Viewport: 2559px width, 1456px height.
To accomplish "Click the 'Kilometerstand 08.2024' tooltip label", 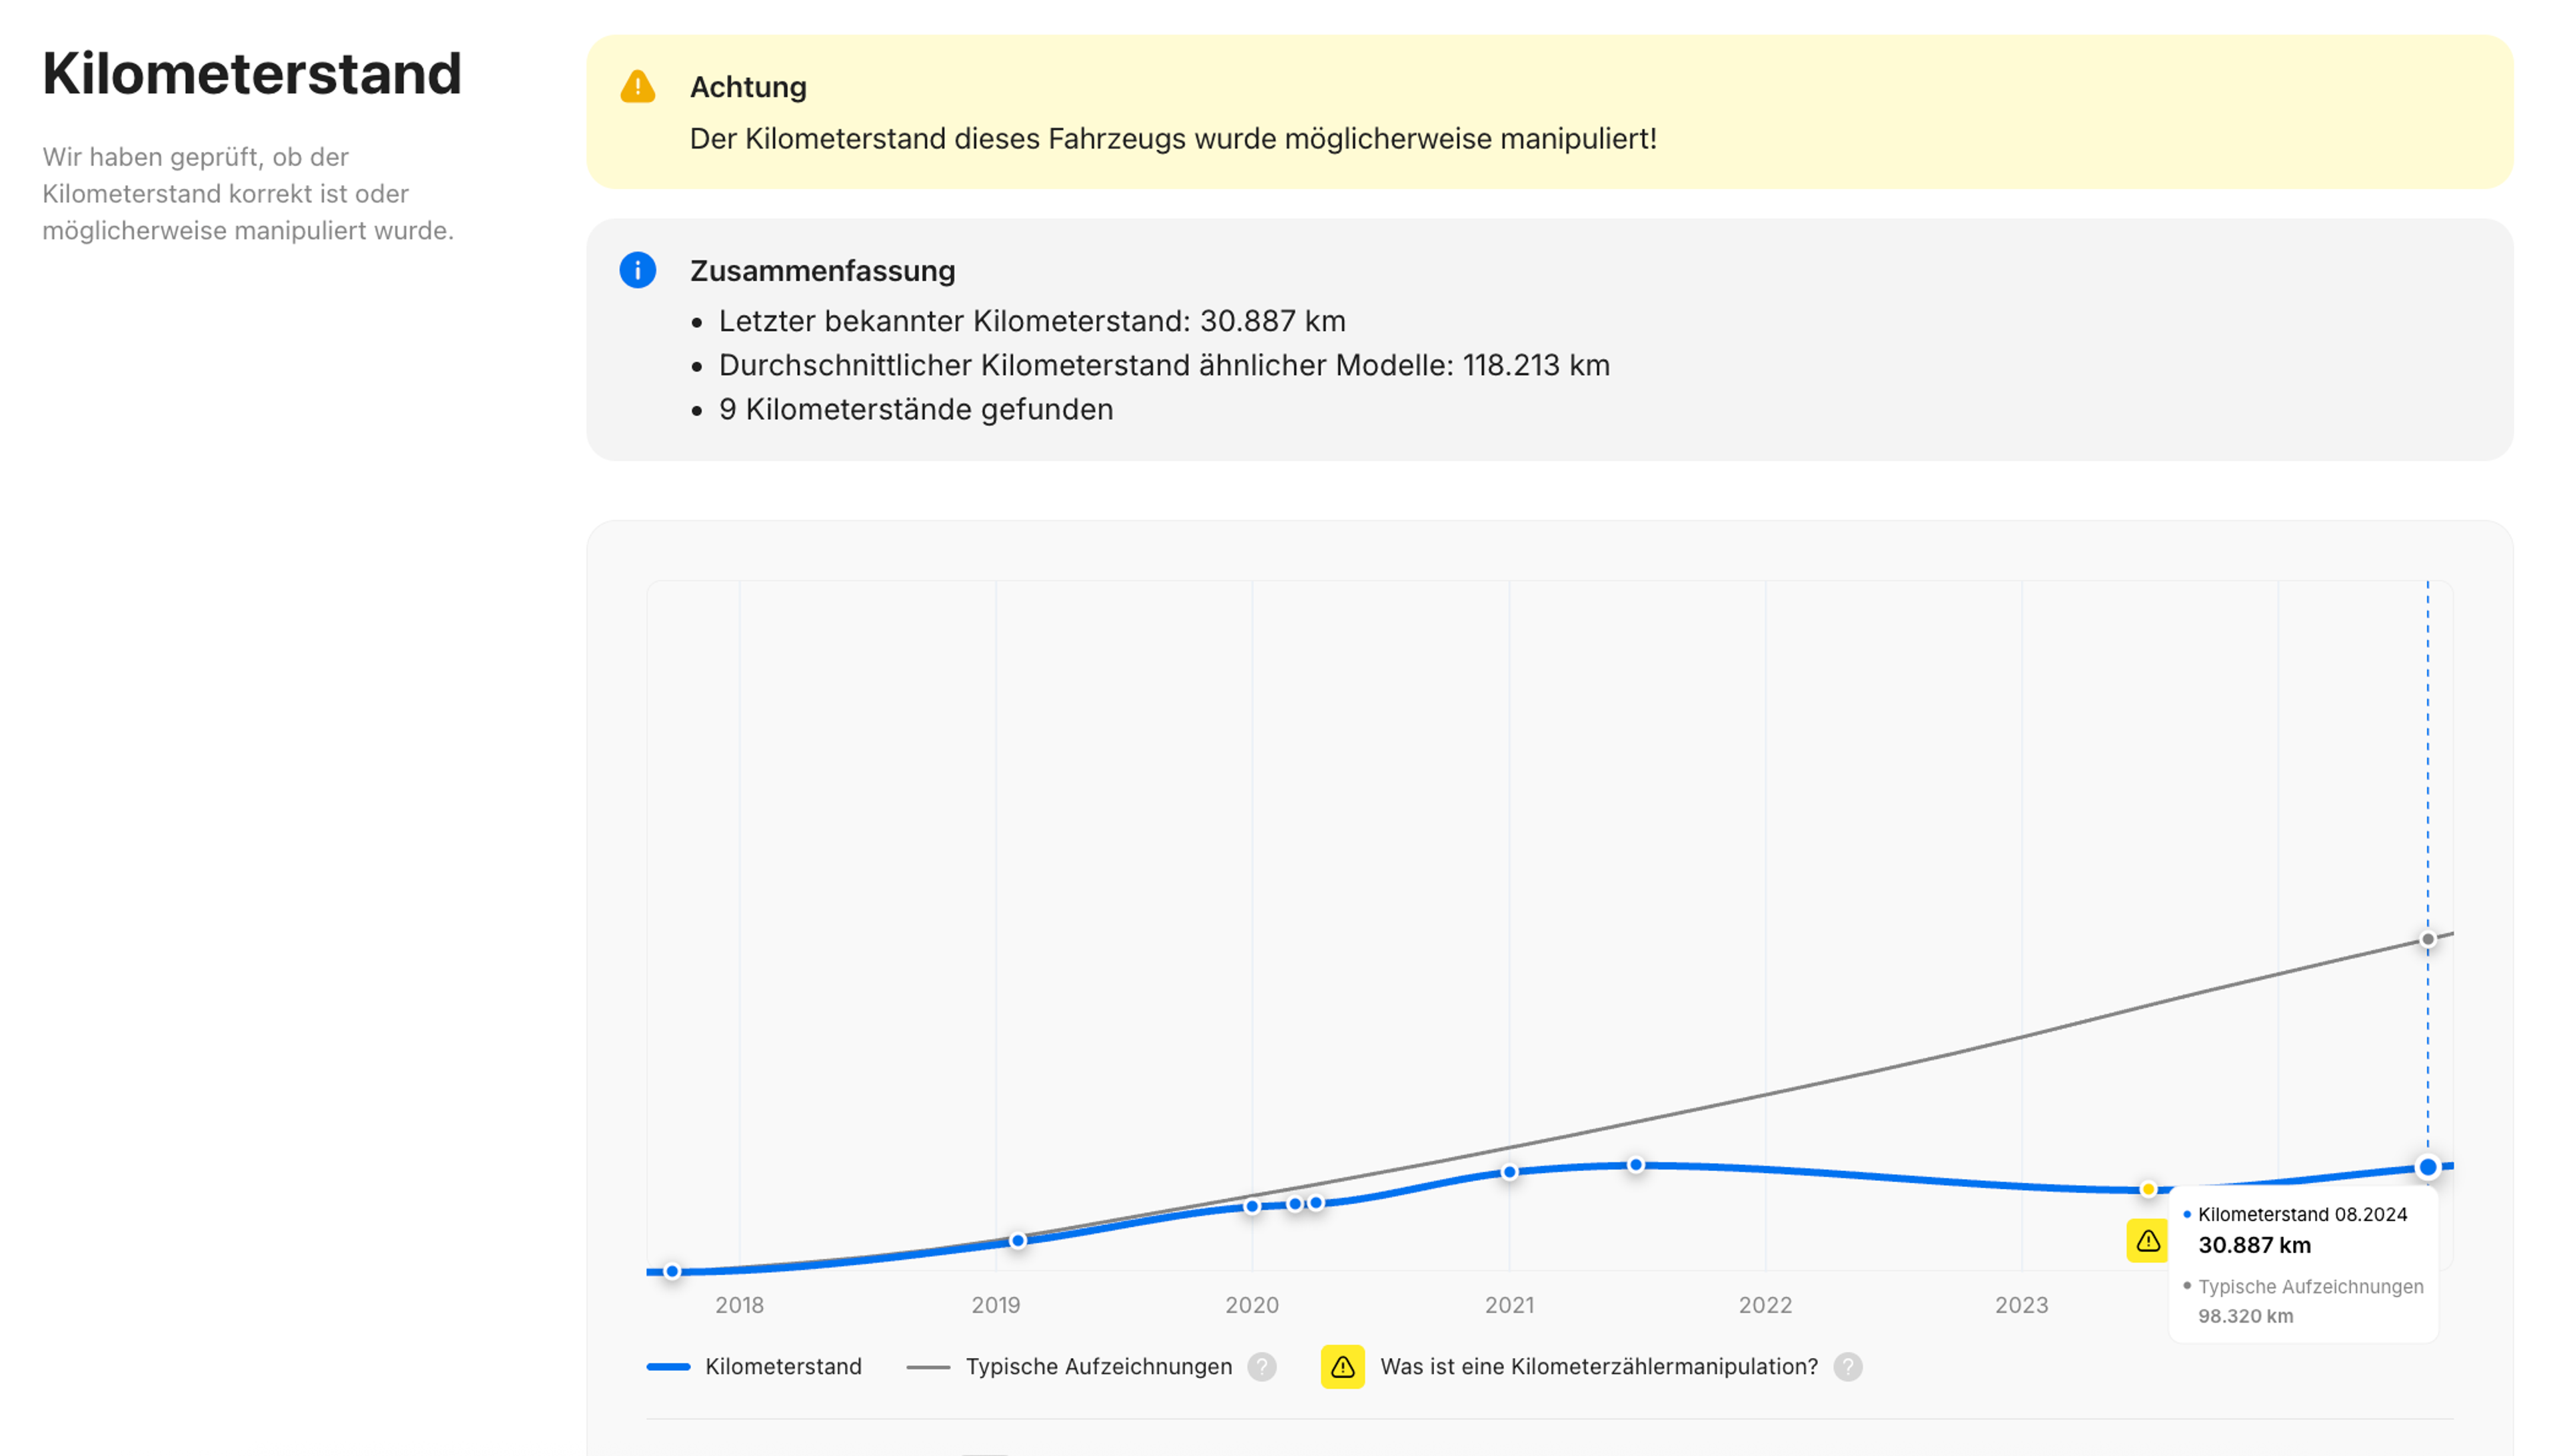I will tap(2302, 1214).
